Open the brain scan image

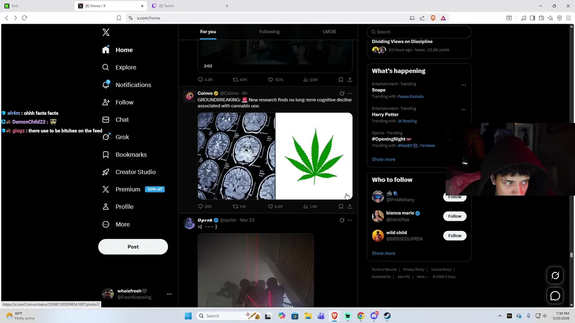(236, 156)
